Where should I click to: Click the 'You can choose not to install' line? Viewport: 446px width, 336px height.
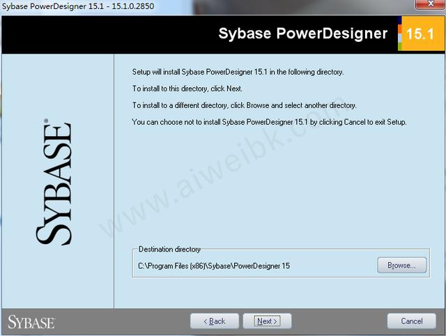click(x=269, y=122)
